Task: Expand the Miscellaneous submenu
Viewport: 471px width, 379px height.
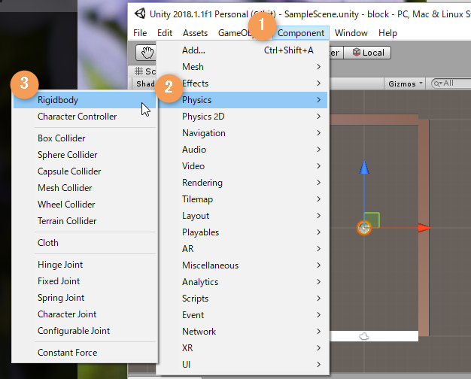Action: 243,265
